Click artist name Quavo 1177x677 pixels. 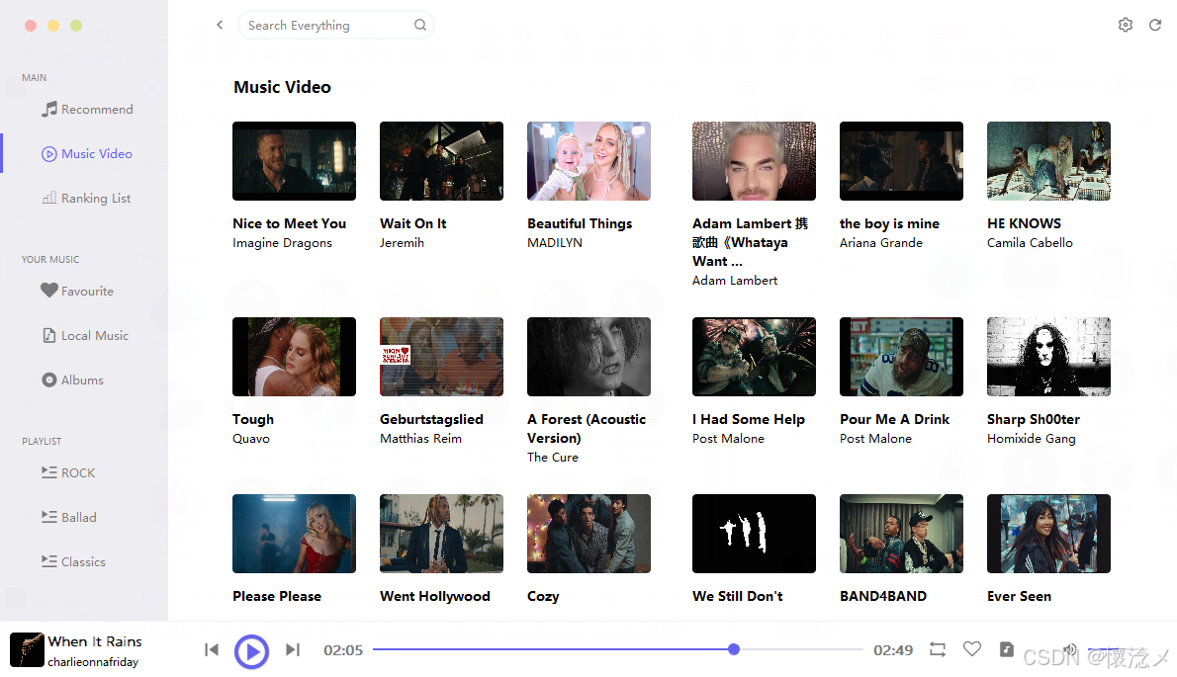[250, 439]
